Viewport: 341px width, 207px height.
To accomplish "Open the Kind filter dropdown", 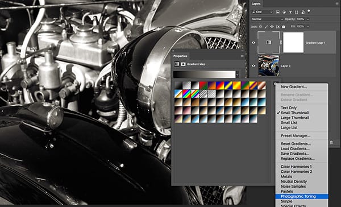I will click(262, 12).
